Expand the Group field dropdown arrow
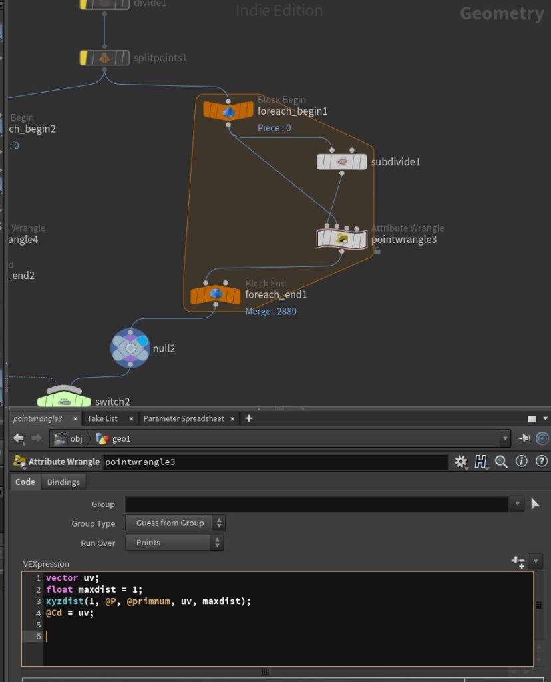 pyautogui.click(x=518, y=504)
